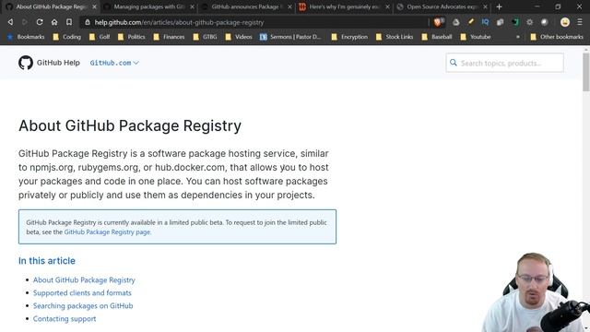The image size is (590, 332).
Task: Focus the Search topics, products field
Action: click(504, 63)
